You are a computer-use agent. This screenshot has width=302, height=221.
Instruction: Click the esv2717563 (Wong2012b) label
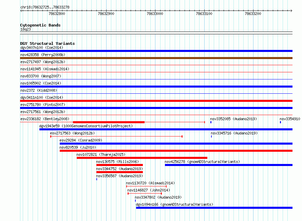click(x=72, y=133)
